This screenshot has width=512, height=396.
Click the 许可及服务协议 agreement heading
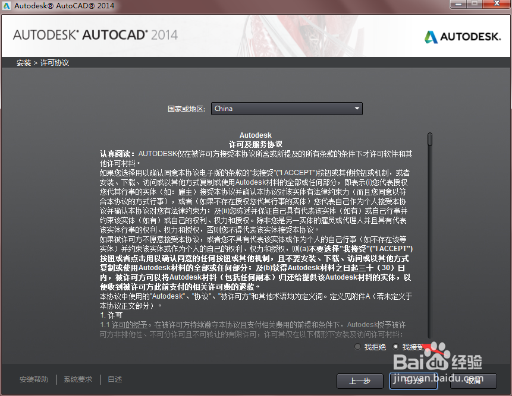(x=255, y=144)
